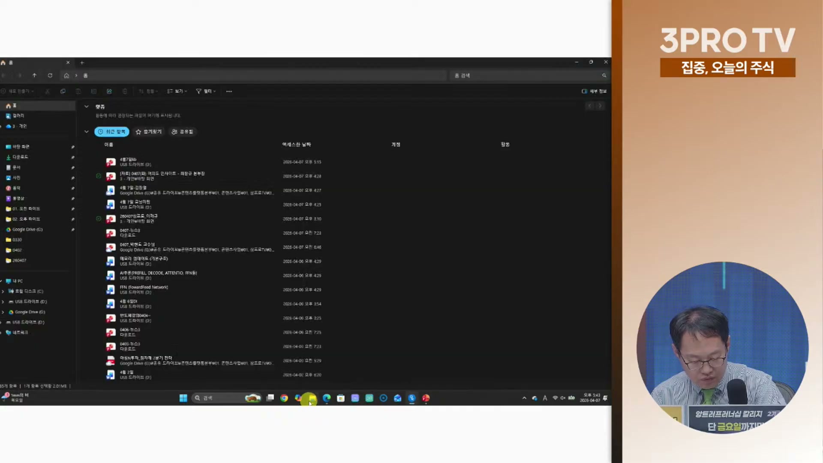Switch to the 즐겨찾기 favorites tab
The height and width of the screenshot is (463, 823).
[148, 132]
